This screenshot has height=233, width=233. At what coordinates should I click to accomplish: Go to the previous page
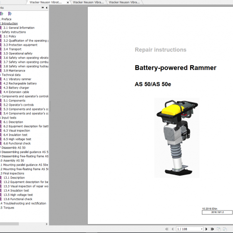click(x=172, y=229)
